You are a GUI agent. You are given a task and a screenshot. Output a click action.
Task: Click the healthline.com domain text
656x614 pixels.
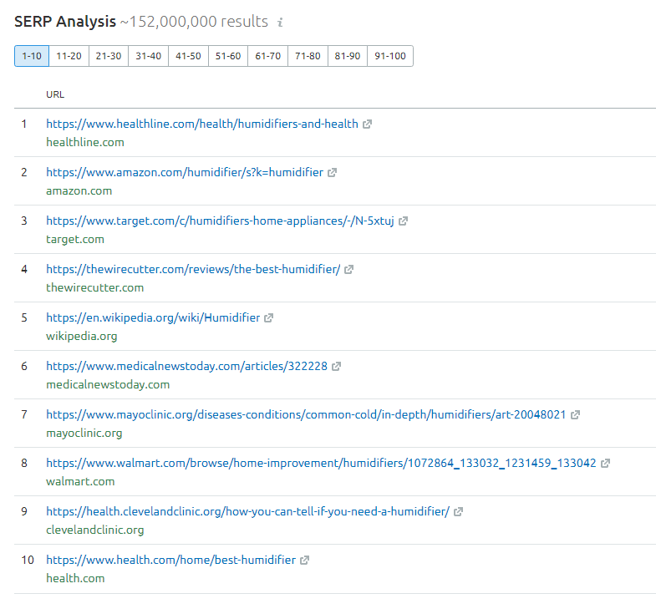click(85, 143)
